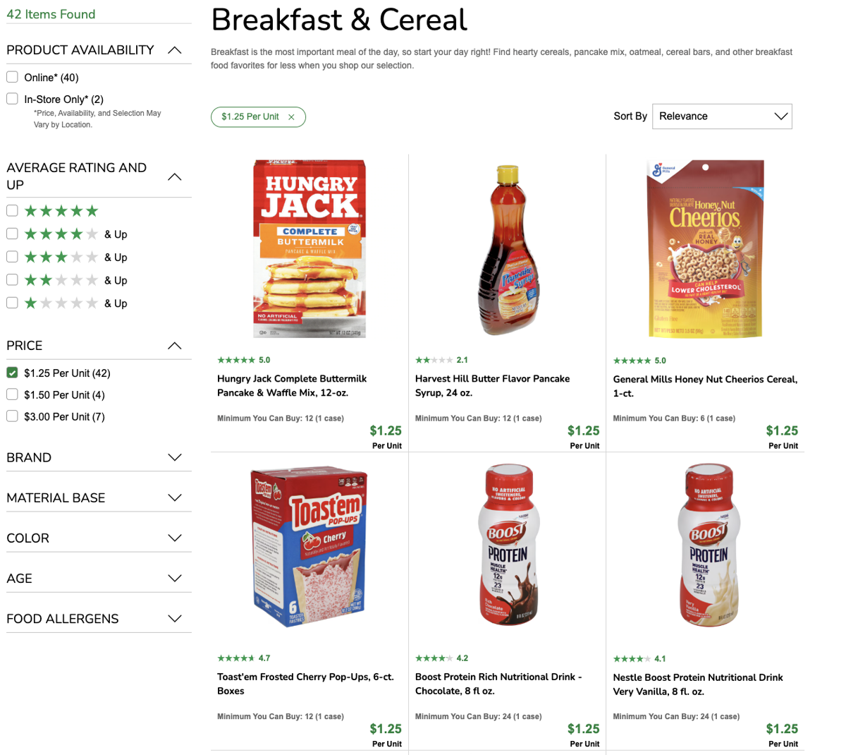Click the Boost Protein Chocolate drink image
The height and width of the screenshot is (755, 846).
click(x=507, y=545)
